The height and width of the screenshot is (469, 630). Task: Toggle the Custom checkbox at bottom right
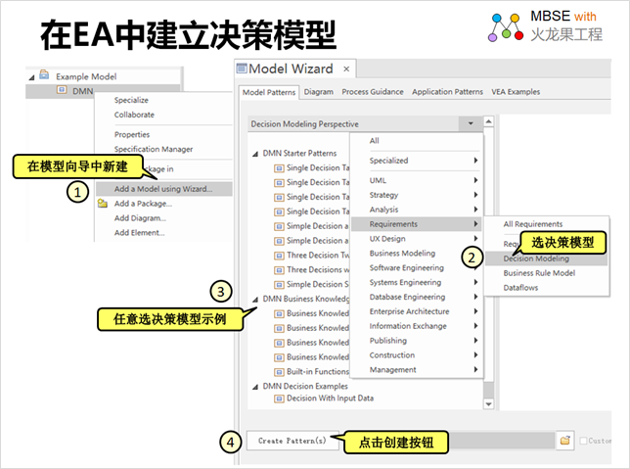pos(583,441)
